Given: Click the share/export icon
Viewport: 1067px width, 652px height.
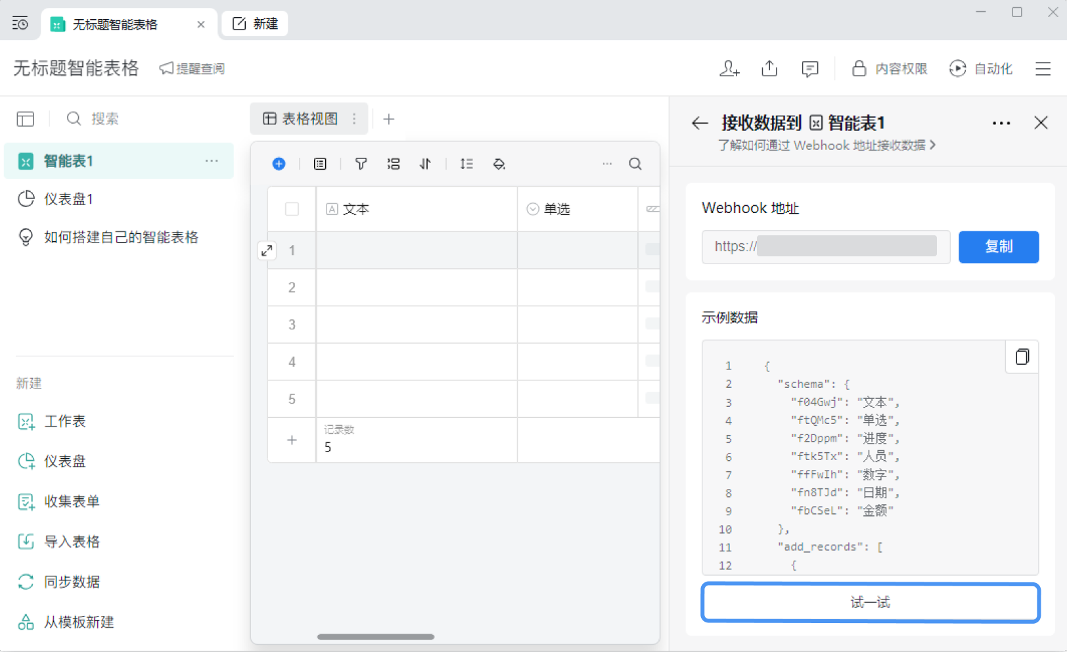Looking at the screenshot, I should point(769,68).
